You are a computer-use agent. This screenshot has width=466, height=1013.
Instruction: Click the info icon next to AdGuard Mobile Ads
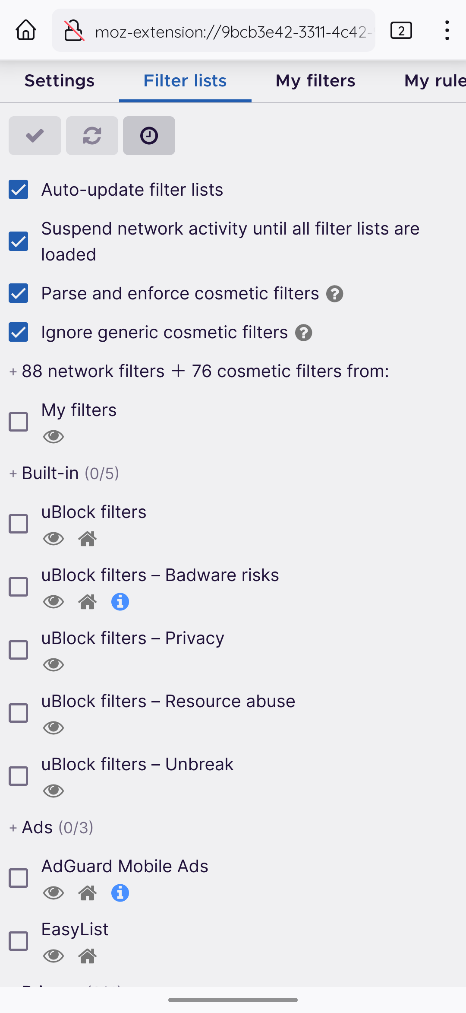[120, 893]
